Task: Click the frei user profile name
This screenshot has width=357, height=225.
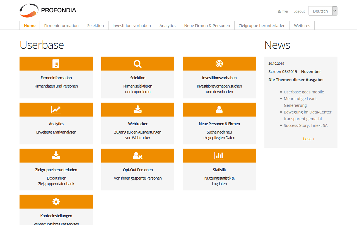Action: pyautogui.click(x=285, y=11)
